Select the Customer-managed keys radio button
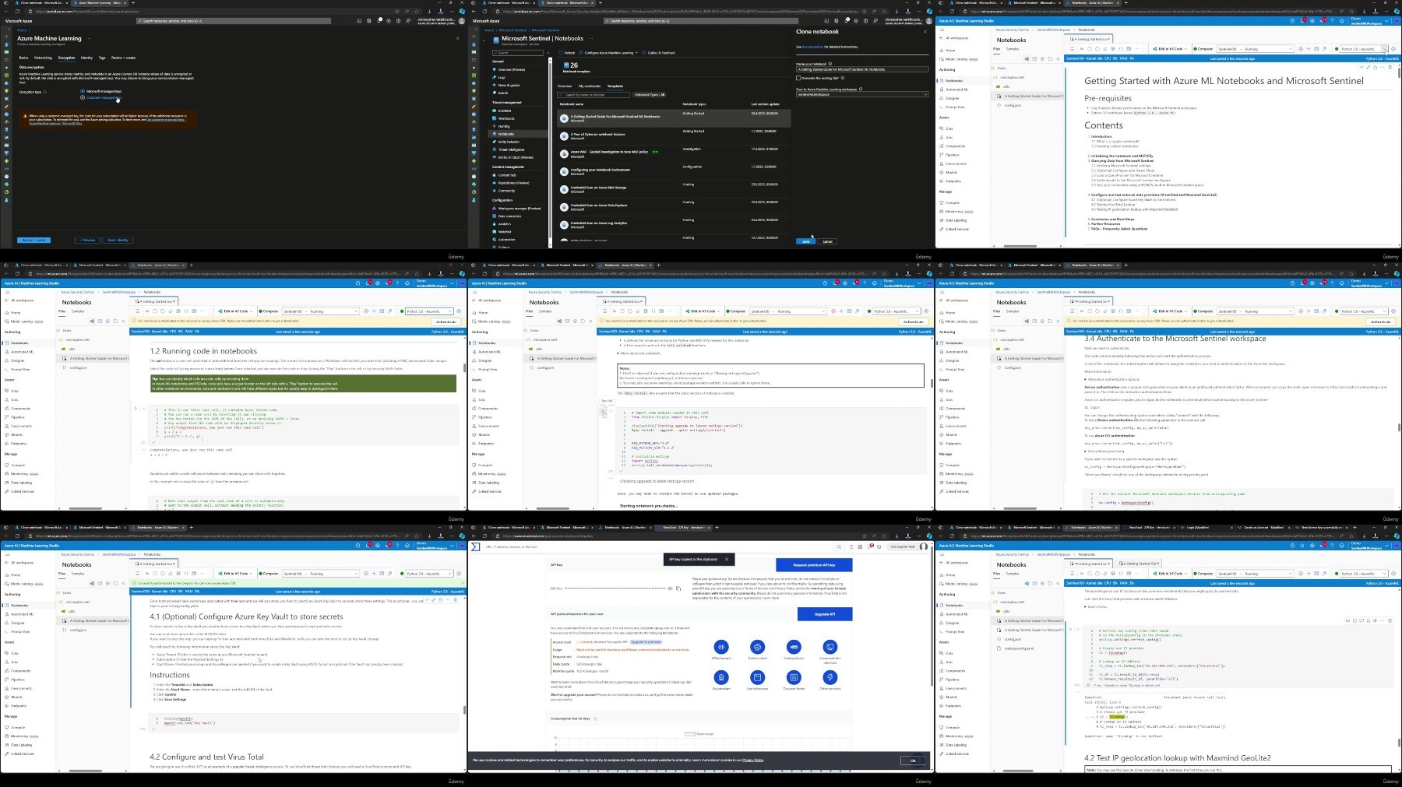 (x=83, y=97)
